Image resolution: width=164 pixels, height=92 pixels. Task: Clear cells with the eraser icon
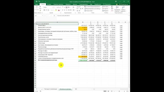[112, 11]
